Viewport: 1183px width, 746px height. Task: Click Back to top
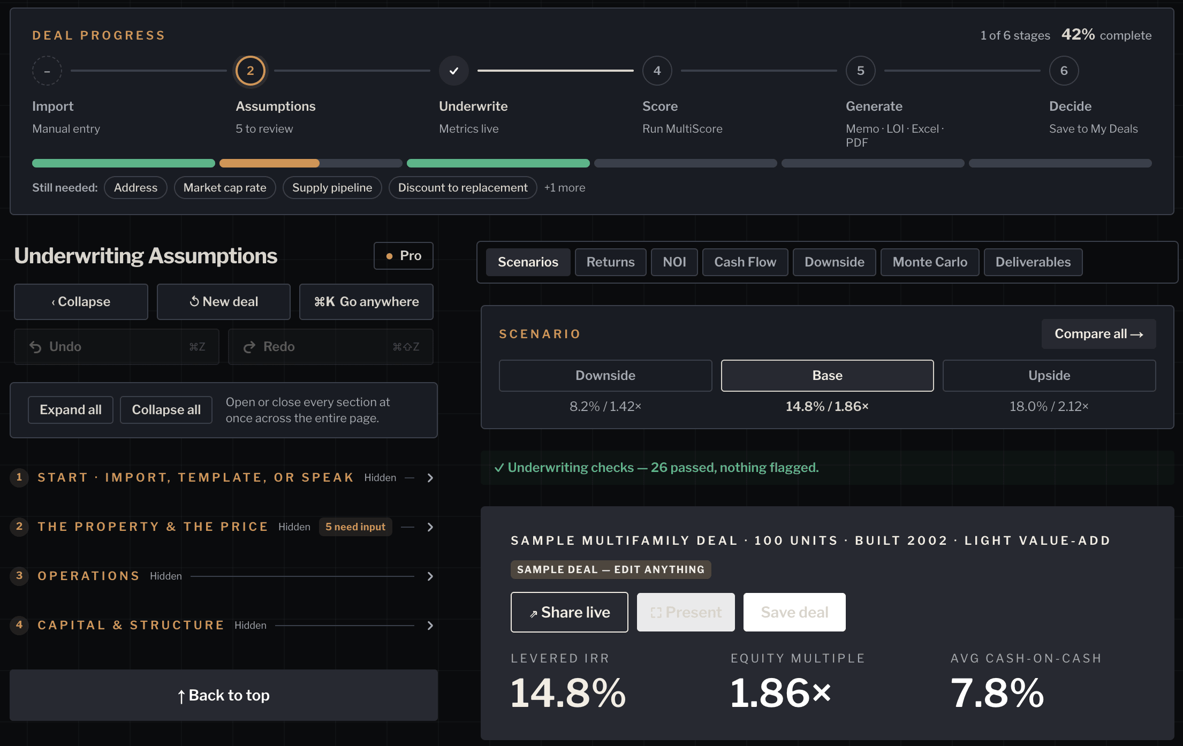coord(224,695)
